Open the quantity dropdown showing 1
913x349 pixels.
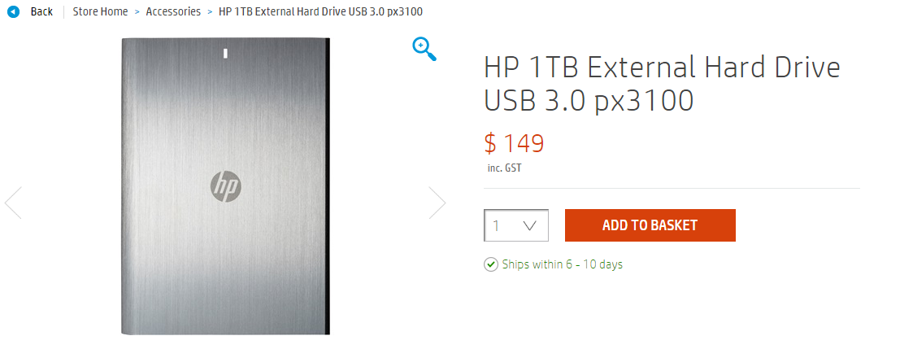[516, 225]
